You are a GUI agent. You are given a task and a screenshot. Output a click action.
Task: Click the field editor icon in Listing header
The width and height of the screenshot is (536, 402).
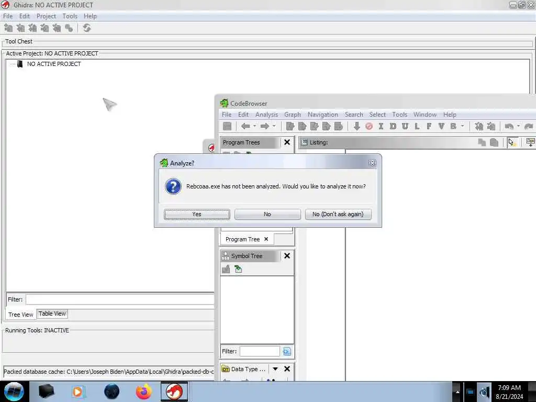tap(531, 142)
